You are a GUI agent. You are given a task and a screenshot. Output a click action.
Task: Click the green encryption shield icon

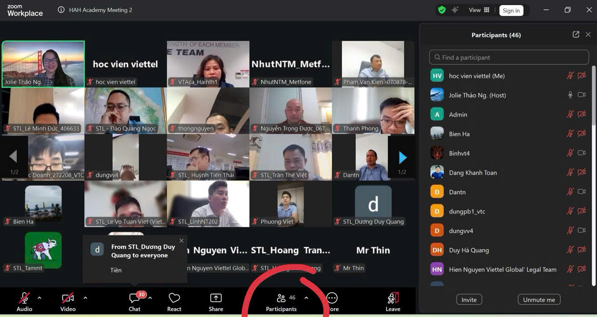point(442,10)
